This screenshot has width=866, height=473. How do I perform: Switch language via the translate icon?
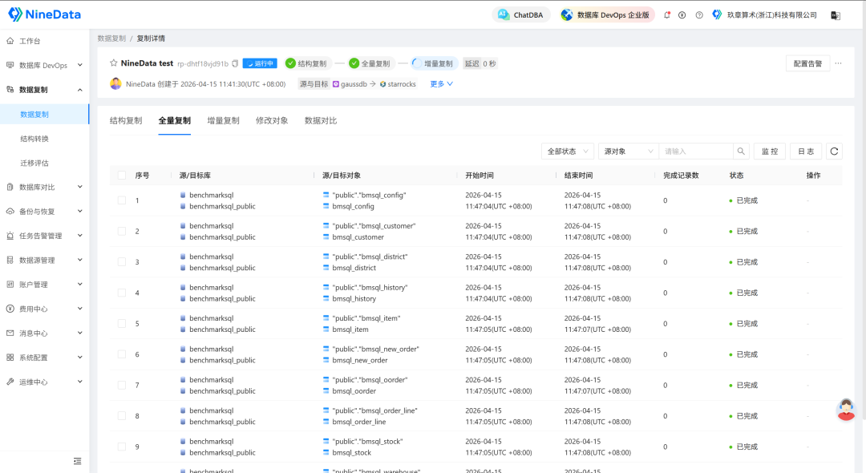tap(835, 15)
